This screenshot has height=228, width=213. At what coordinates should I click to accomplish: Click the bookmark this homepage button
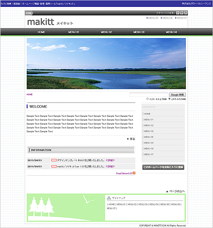[163, 167]
